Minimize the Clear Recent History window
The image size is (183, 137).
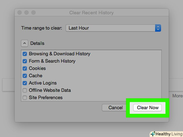[x=26, y=13]
